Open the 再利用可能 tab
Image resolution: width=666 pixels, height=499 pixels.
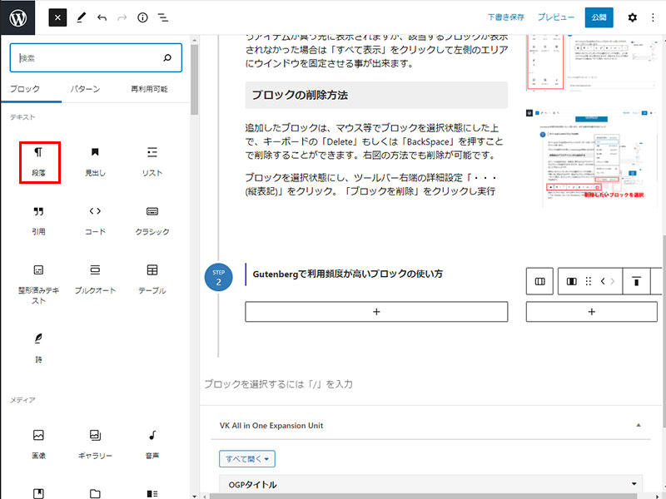click(149, 89)
